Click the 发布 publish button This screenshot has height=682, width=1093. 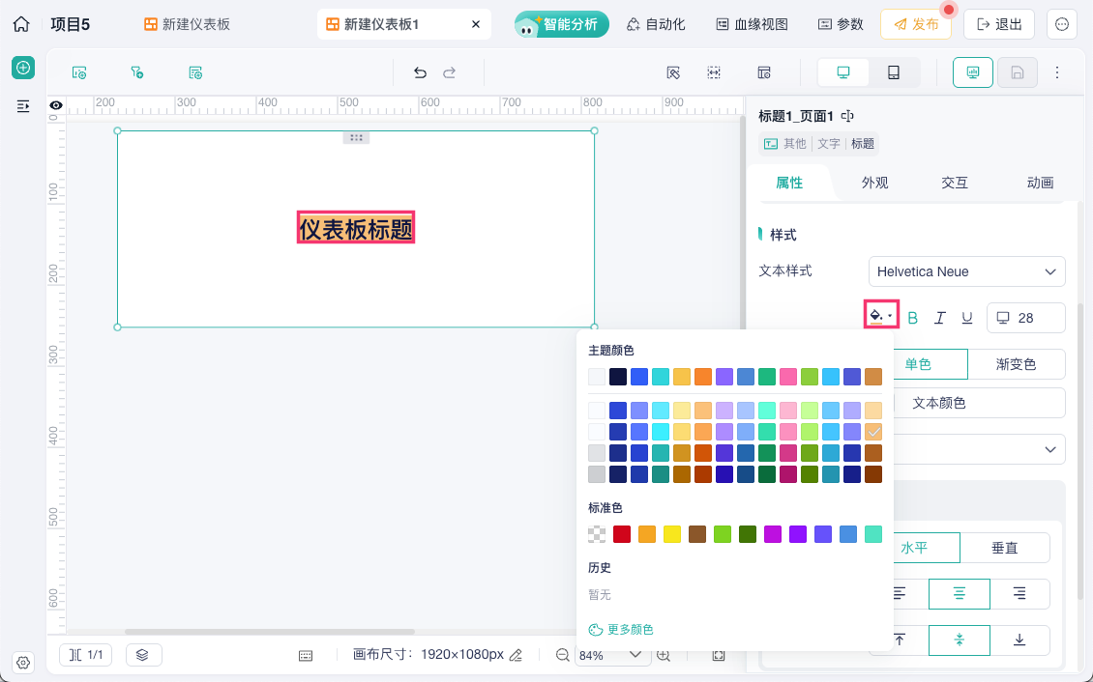916,24
